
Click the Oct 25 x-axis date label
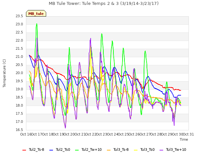point(123,134)
